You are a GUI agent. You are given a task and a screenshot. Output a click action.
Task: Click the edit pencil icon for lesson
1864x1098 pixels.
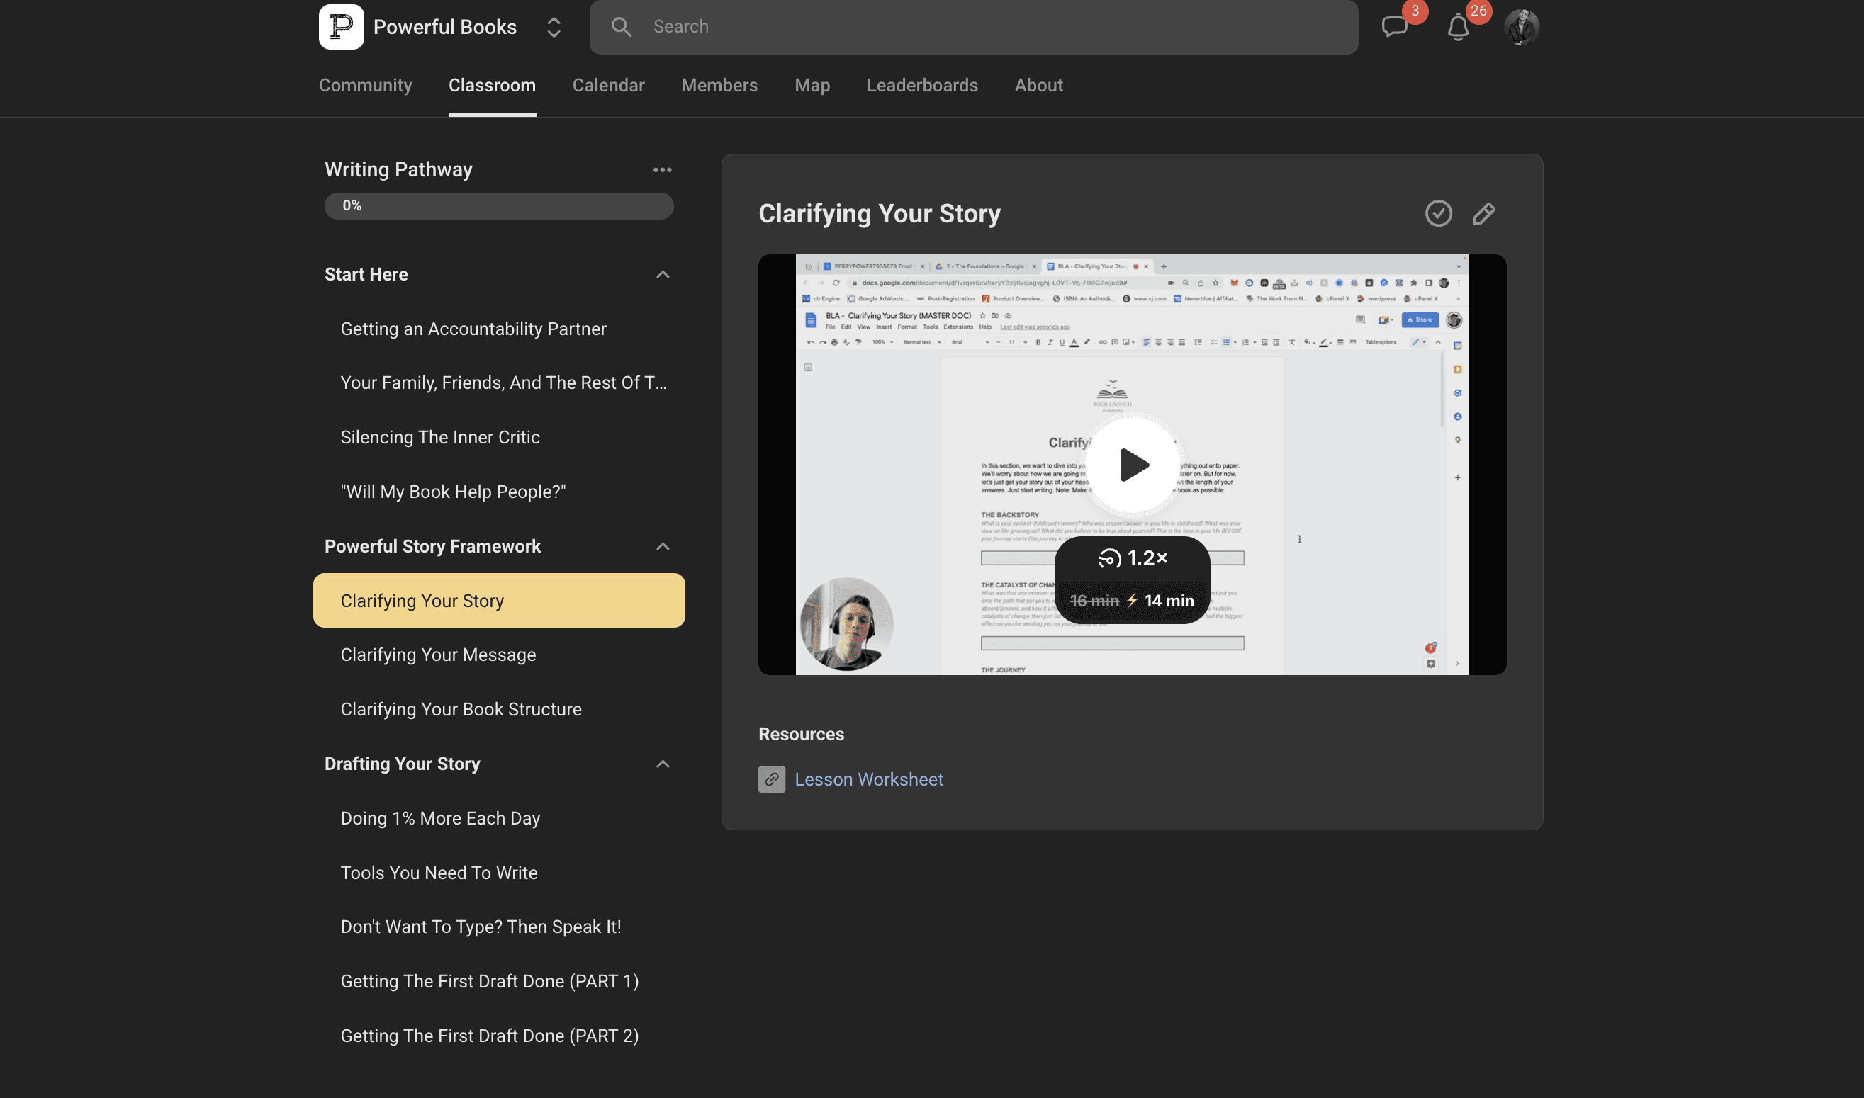(1483, 214)
